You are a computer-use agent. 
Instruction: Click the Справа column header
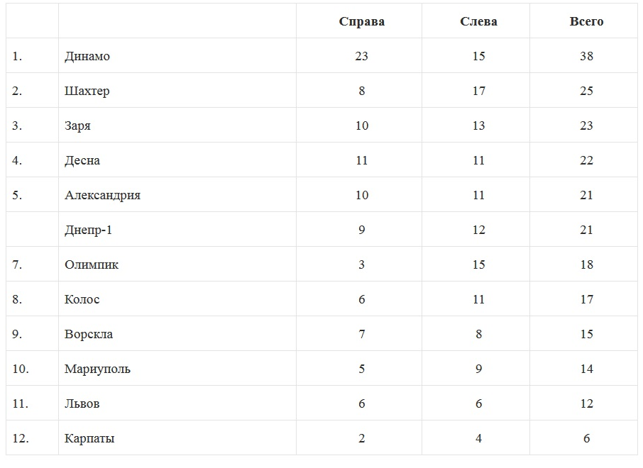pyautogui.click(x=361, y=21)
